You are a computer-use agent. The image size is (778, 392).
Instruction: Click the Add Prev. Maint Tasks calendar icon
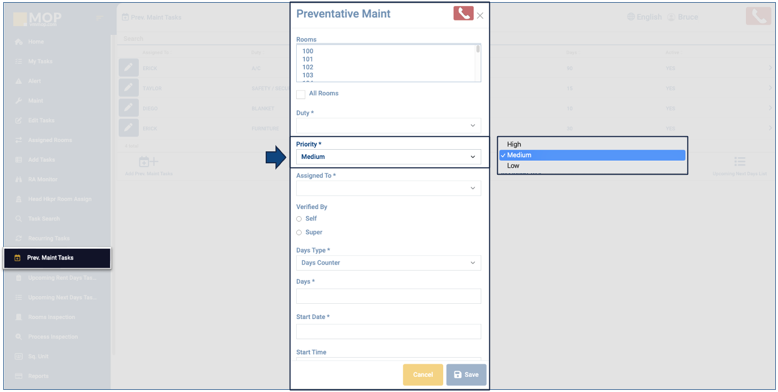click(148, 162)
